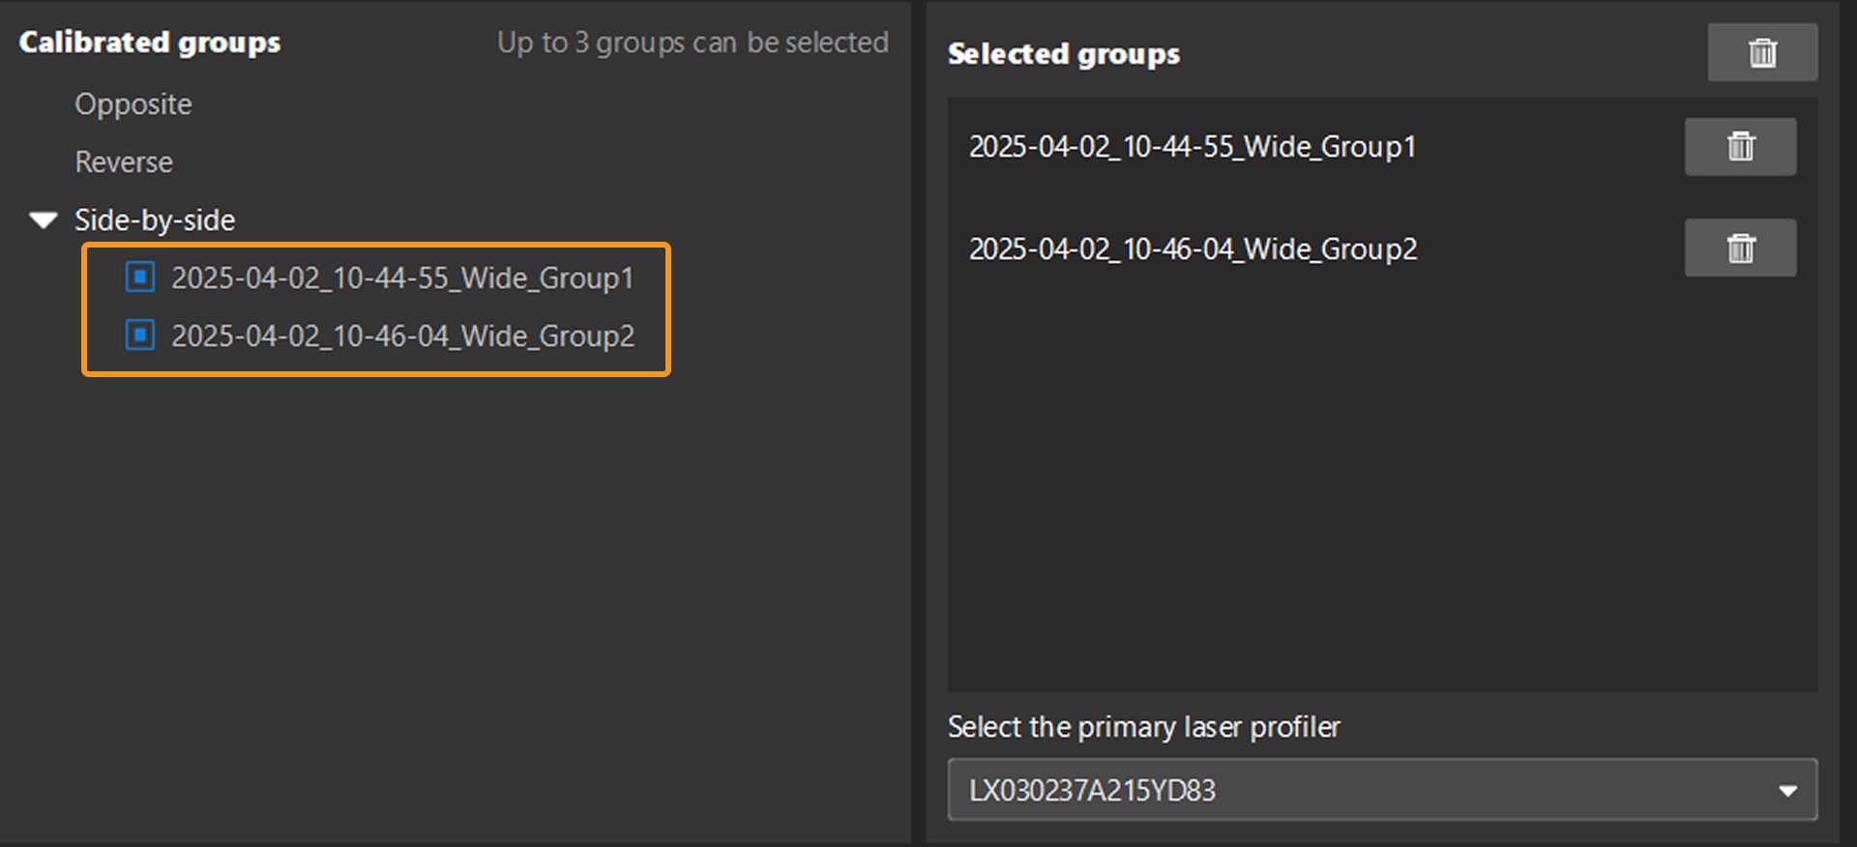Click the Calibrated groups heading
The width and height of the screenshot is (1857, 847).
pos(150,43)
